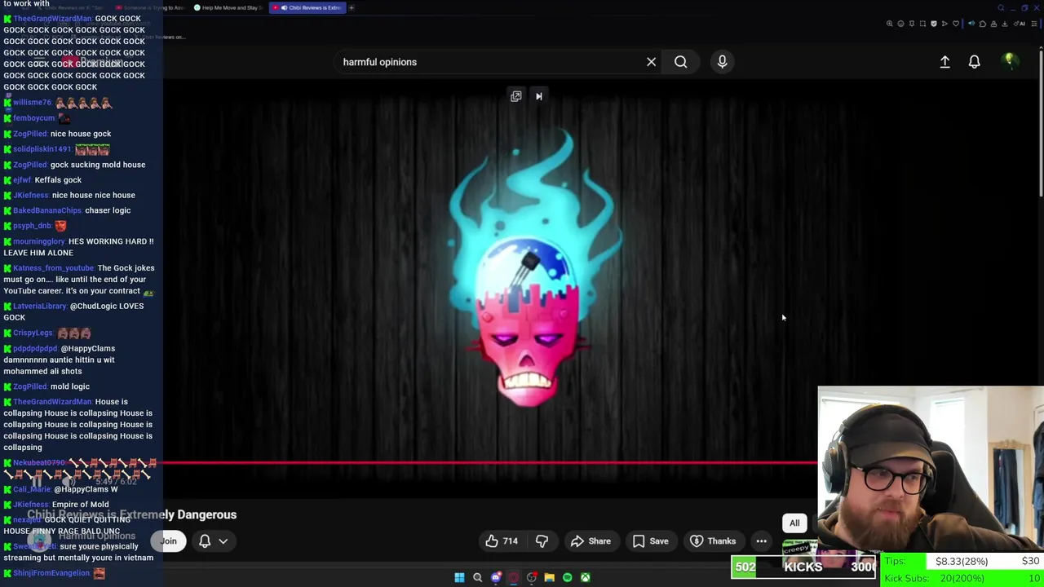Open the YouTube notifications bell

click(x=974, y=62)
